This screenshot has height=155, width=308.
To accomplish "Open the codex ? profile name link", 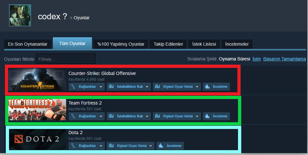I will click(x=53, y=16).
